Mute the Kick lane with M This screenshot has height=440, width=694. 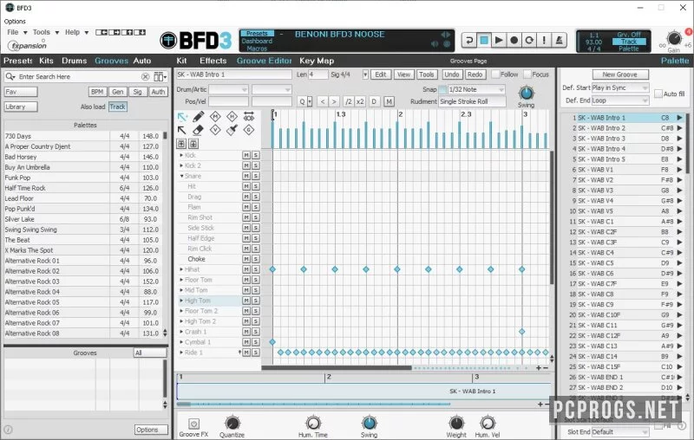[246, 155]
